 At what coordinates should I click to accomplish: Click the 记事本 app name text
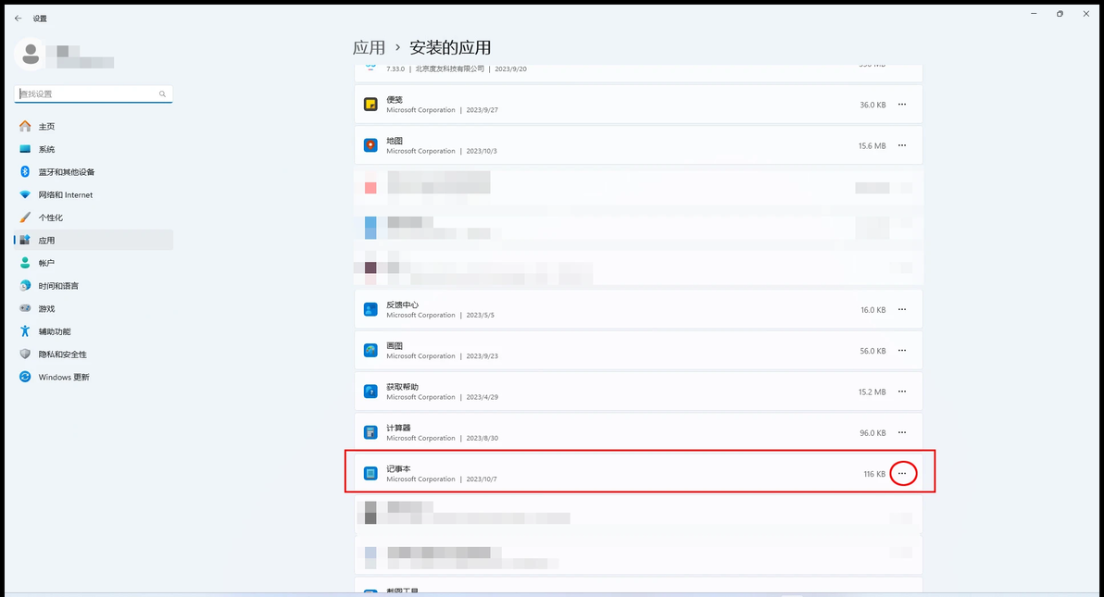[398, 469]
